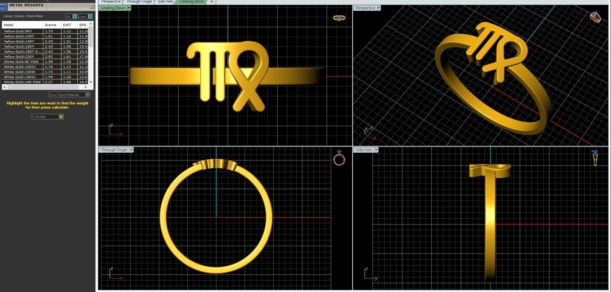
Task: Select the Yellow Gold:22KY row
Action: coord(45,56)
